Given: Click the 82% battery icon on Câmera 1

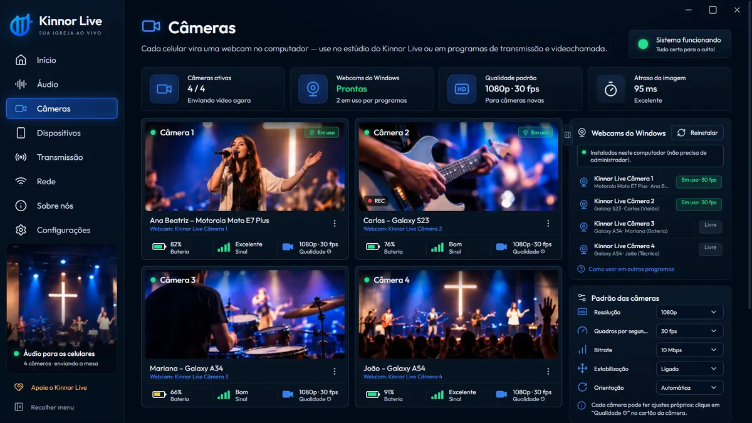Looking at the screenshot, I should tap(159, 248).
